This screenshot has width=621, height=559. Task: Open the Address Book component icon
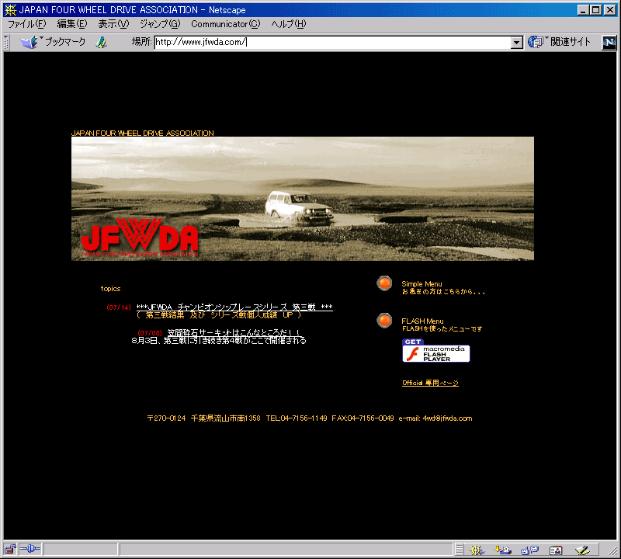[x=556, y=550]
